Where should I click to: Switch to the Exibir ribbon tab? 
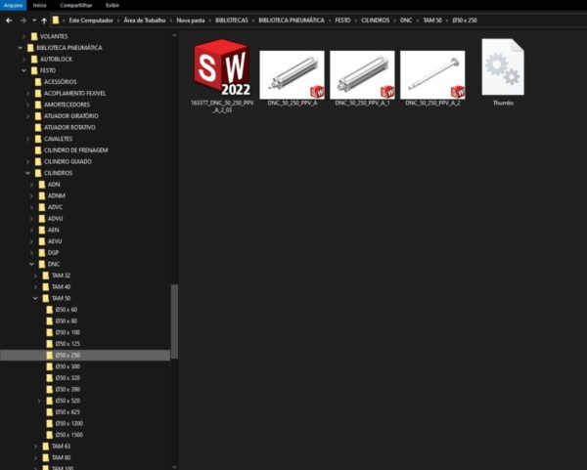click(113, 5)
